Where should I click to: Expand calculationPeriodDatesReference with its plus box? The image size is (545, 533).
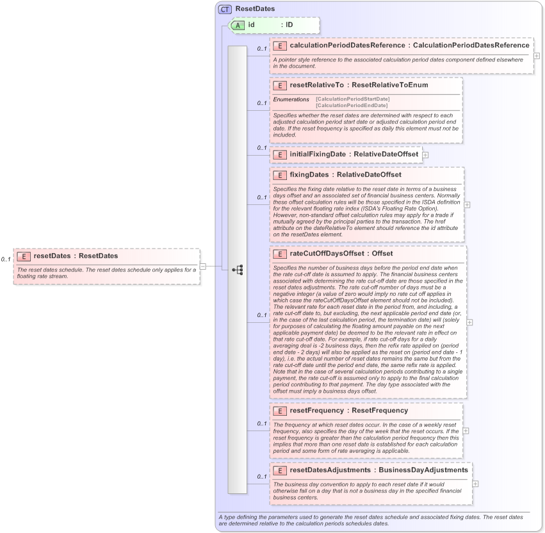coord(537,56)
